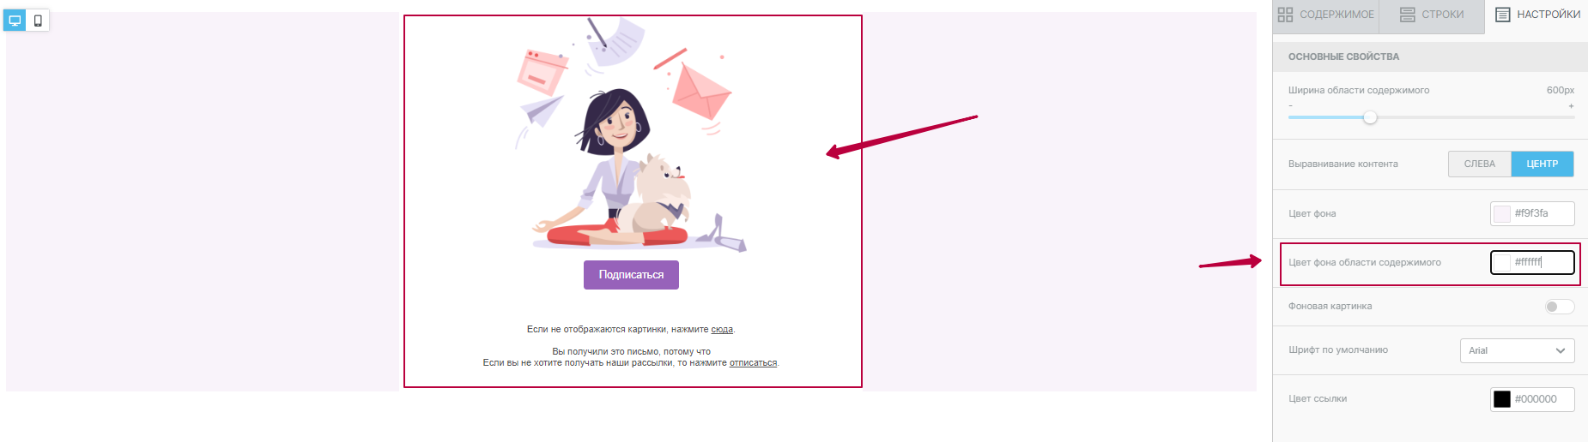
Task: Open the СОДЕРЖИМОЕ tab
Action: pos(1325,15)
